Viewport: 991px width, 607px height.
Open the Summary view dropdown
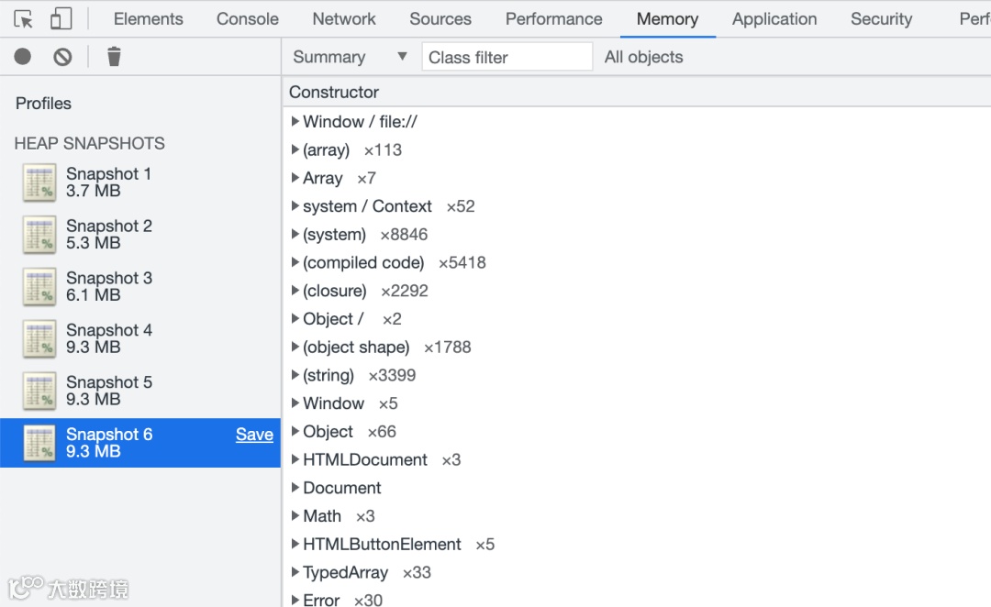point(350,57)
